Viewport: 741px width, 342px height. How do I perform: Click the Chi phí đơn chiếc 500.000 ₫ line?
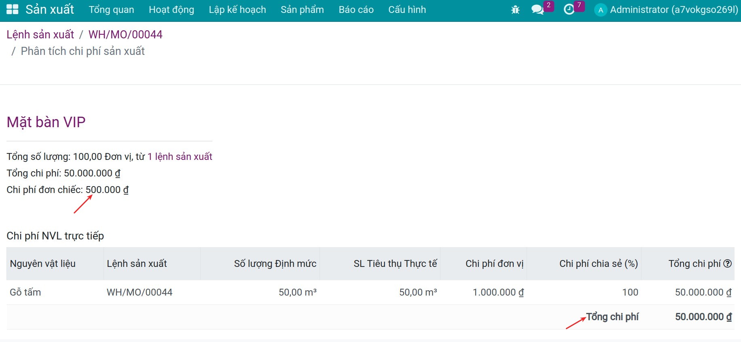[68, 190]
